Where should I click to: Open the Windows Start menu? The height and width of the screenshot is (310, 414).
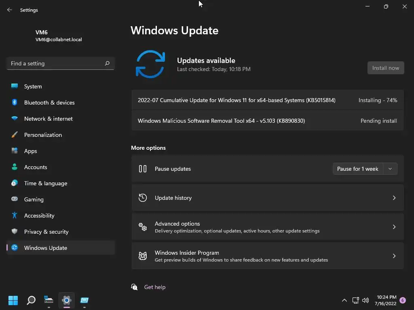pos(13,300)
